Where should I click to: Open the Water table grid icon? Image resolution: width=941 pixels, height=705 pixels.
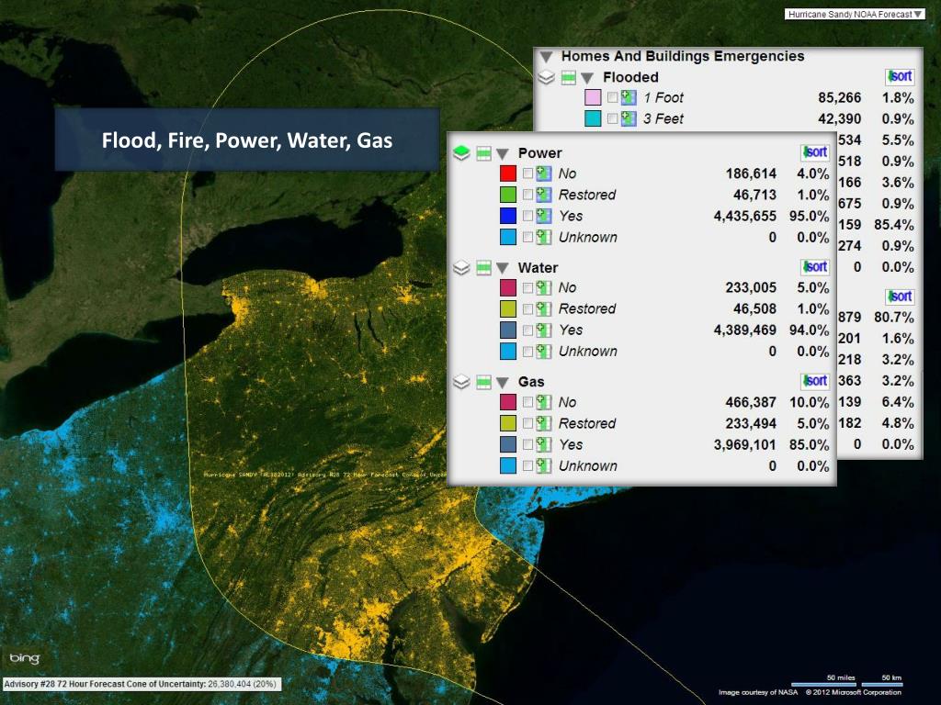tap(483, 267)
